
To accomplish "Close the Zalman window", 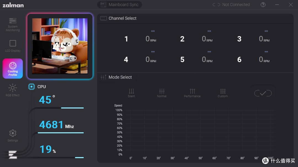I will pyautogui.click(x=291, y=5).
